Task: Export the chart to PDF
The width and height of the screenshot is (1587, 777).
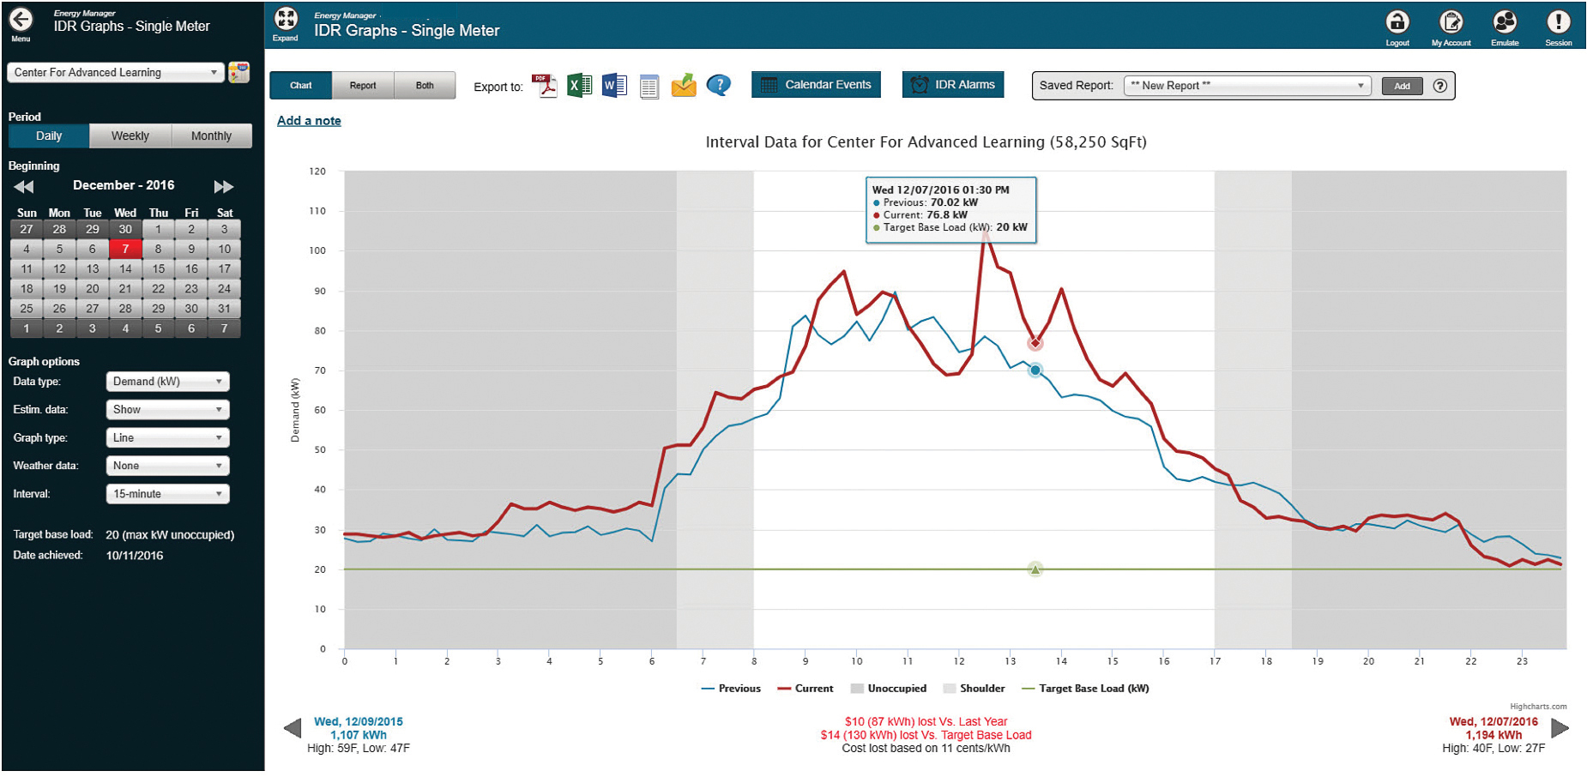Action: coord(545,86)
